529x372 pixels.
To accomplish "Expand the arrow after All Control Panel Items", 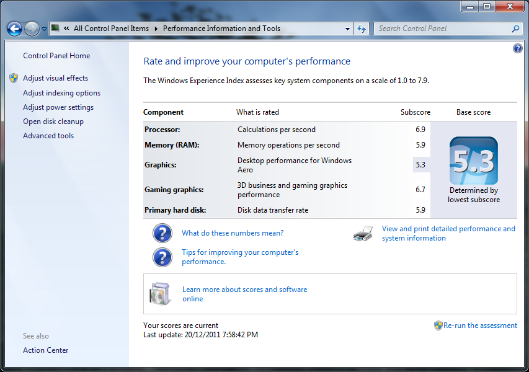I will click(x=156, y=29).
